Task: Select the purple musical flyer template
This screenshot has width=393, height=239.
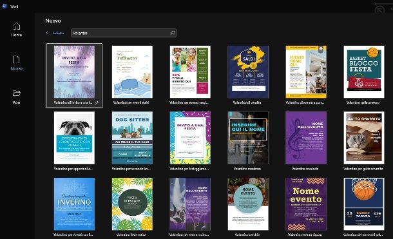Action: pyautogui.click(x=306, y=138)
